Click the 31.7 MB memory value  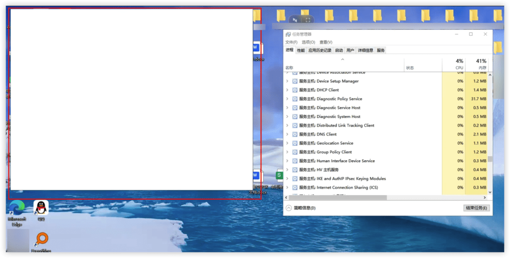click(478, 99)
